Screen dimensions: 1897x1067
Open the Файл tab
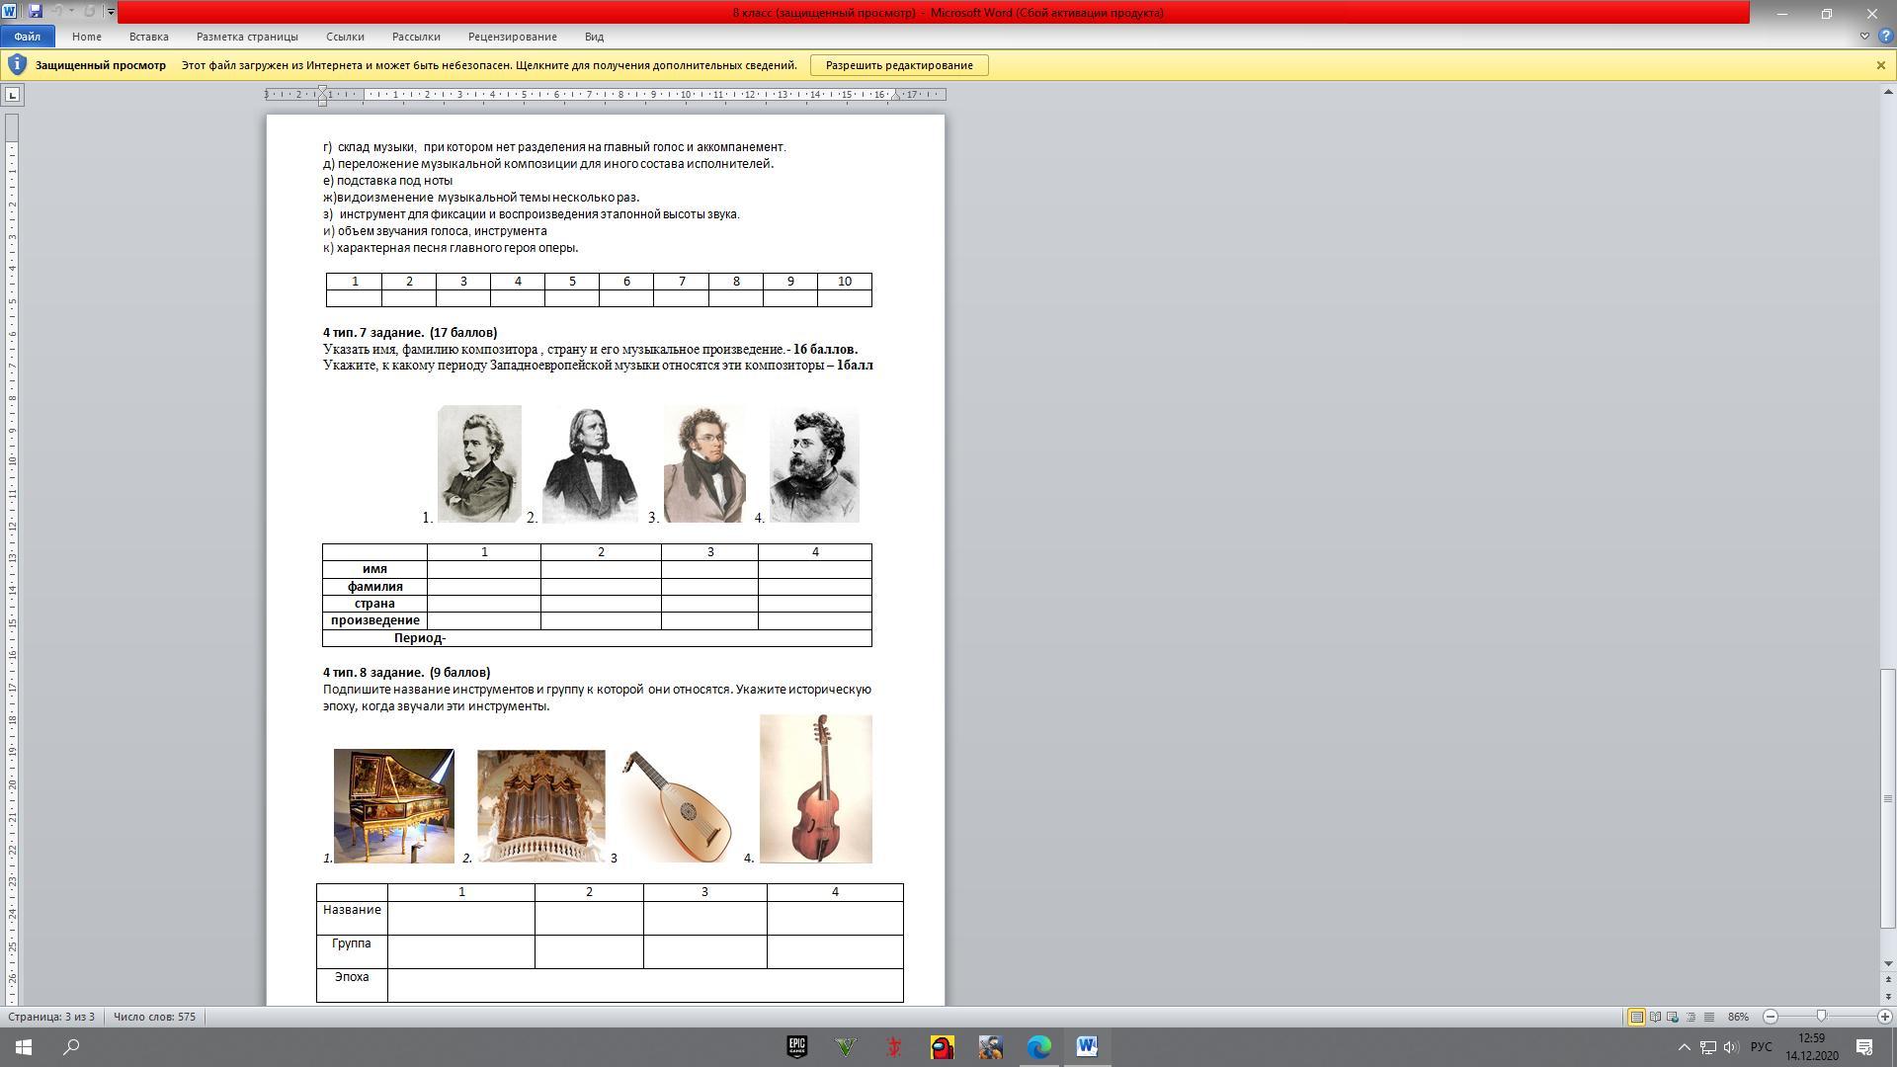click(27, 37)
